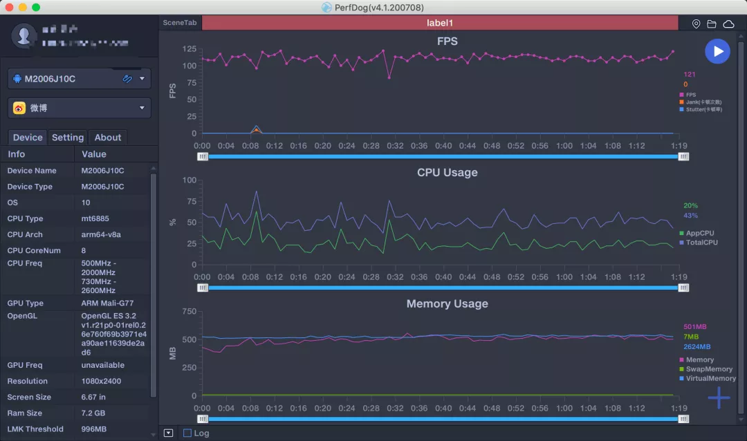Add a new chart with the blue plus icon
The height and width of the screenshot is (441, 747).
point(719,397)
